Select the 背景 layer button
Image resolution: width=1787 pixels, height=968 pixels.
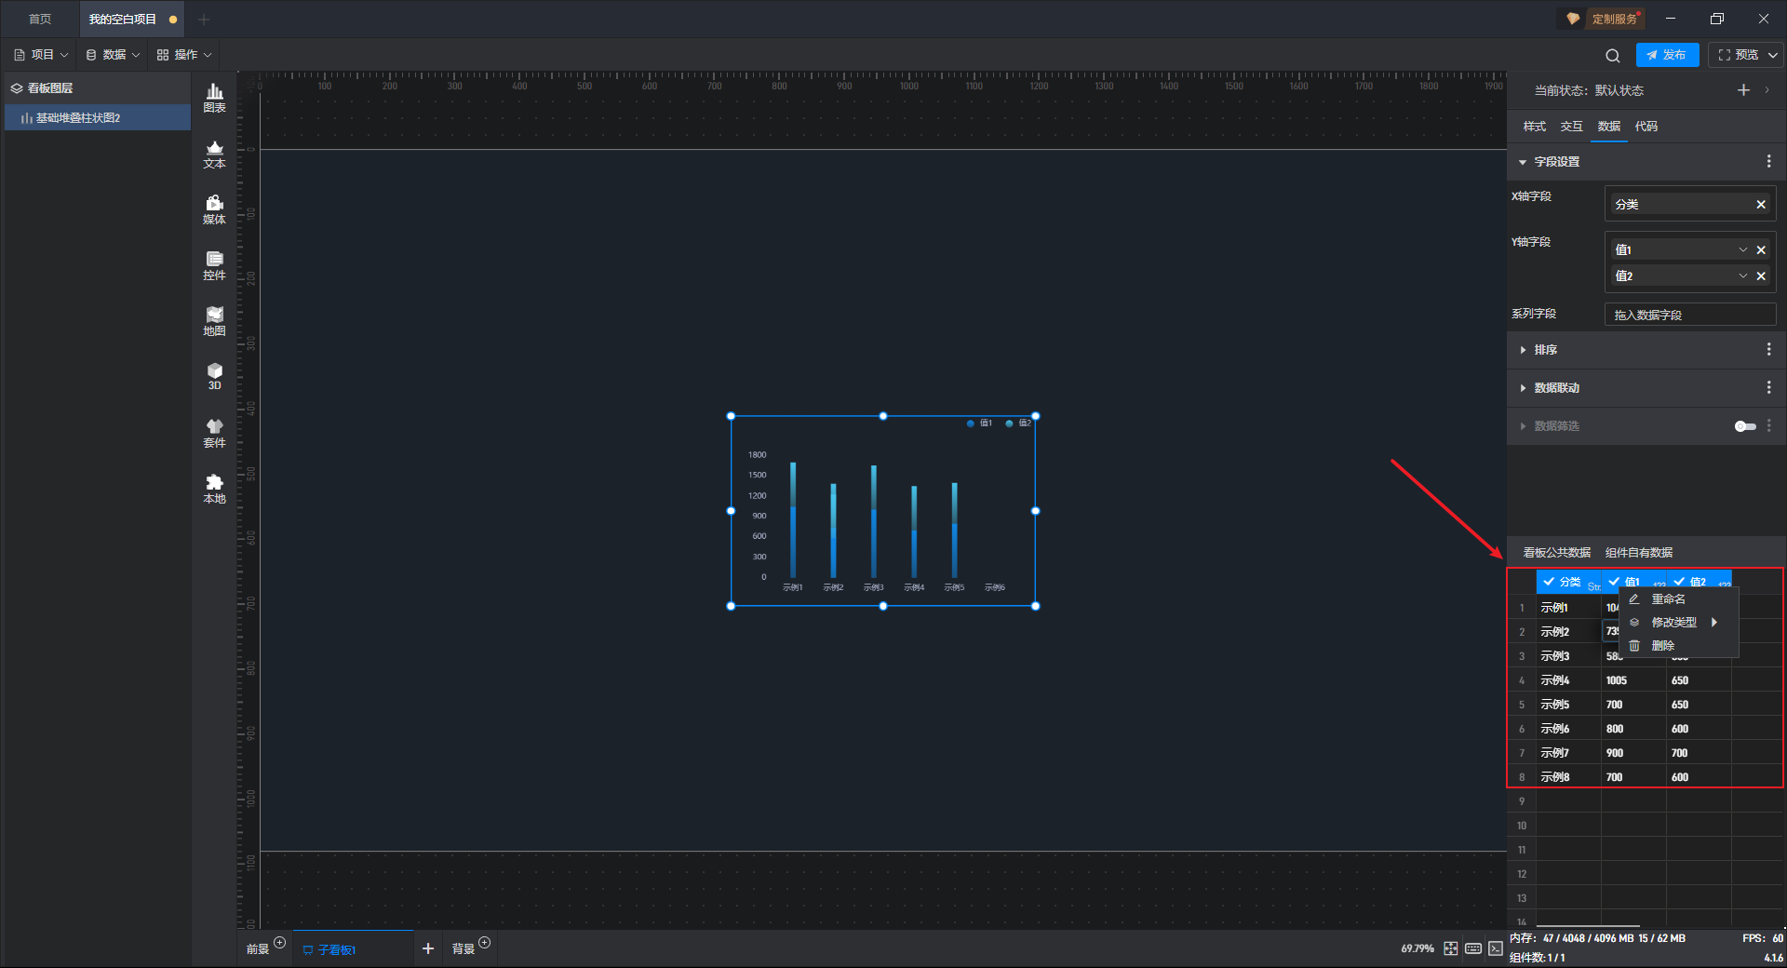tap(463, 949)
